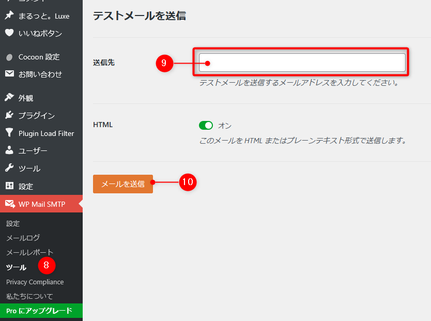The image size is (431, 321).
Task: Click the WP Mail SMTP envelope icon
Action: tap(10, 204)
